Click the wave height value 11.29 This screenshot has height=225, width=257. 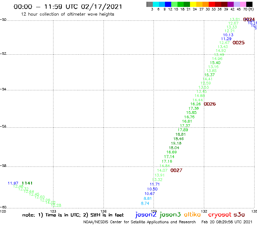coord(226,39)
